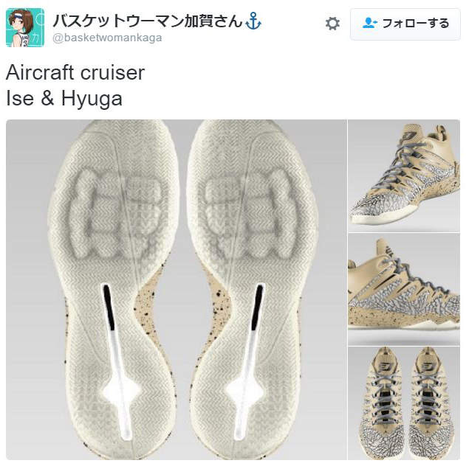The width and height of the screenshot is (466, 466).
Task: Click the フォローする follow button
Action: (405, 24)
